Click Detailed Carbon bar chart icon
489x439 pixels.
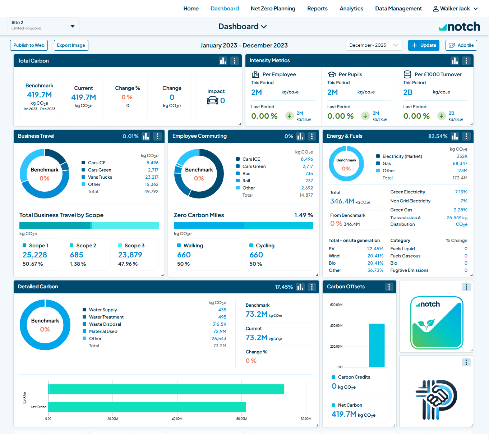tap(300, 287)
